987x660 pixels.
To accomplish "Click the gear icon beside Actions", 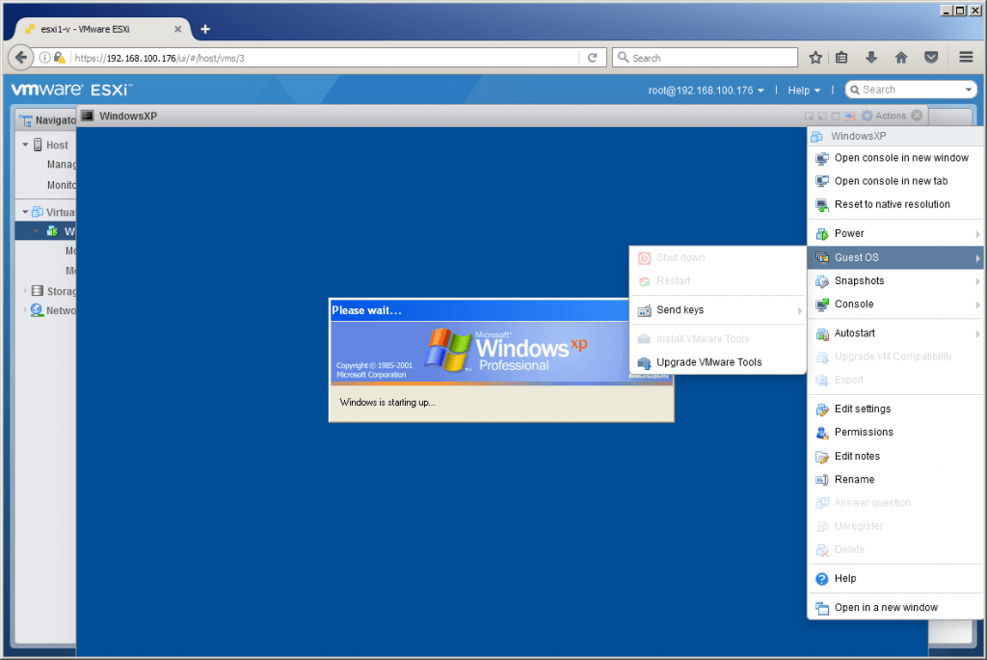I will (867, 116).
